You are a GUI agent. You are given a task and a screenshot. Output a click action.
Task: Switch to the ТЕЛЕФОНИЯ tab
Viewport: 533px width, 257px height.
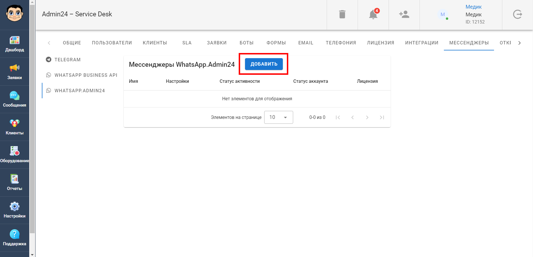(341, 43)
